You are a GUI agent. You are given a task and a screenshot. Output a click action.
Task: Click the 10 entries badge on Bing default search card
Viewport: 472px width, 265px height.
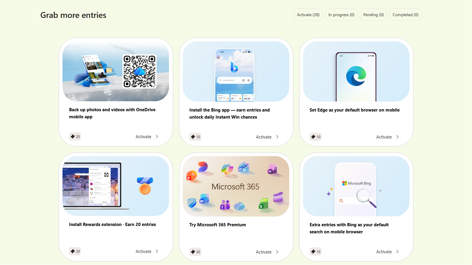coord(316,252)
